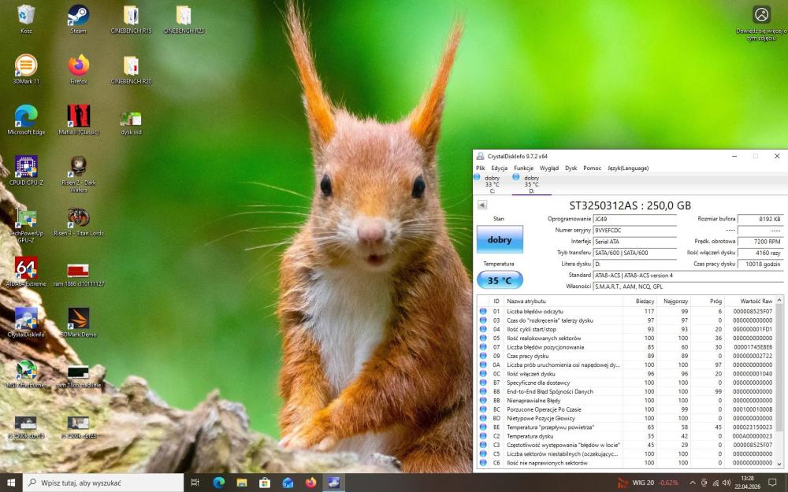Go to previous disk with left arrow
Screen dimensions: 788x492
(482, 205)
